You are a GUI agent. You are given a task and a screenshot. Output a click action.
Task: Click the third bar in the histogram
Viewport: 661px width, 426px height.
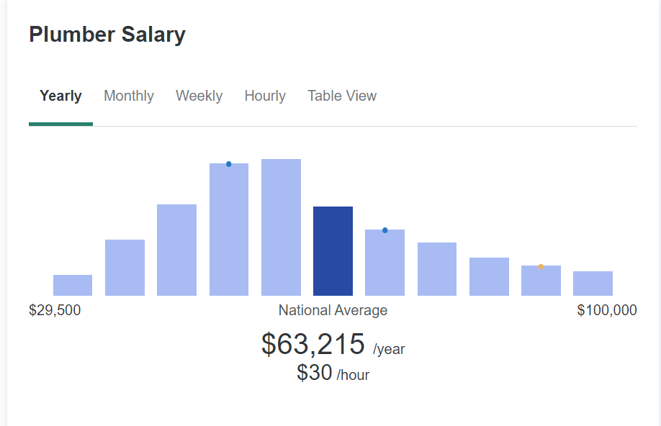[x=176, y=250]
